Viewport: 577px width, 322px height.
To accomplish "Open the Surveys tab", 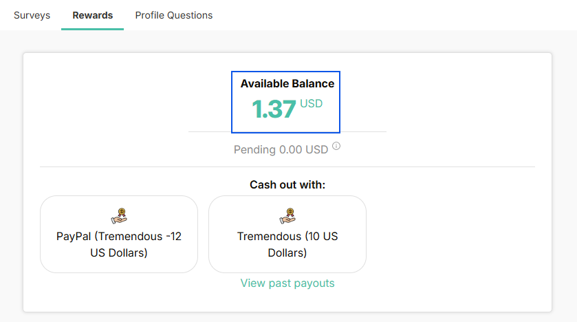I will (32, 15).
